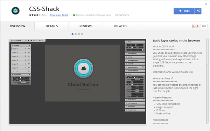Click the new document icon in preview toolbar
The width and height of the screenshot is (210, 131).
(26, 40)
